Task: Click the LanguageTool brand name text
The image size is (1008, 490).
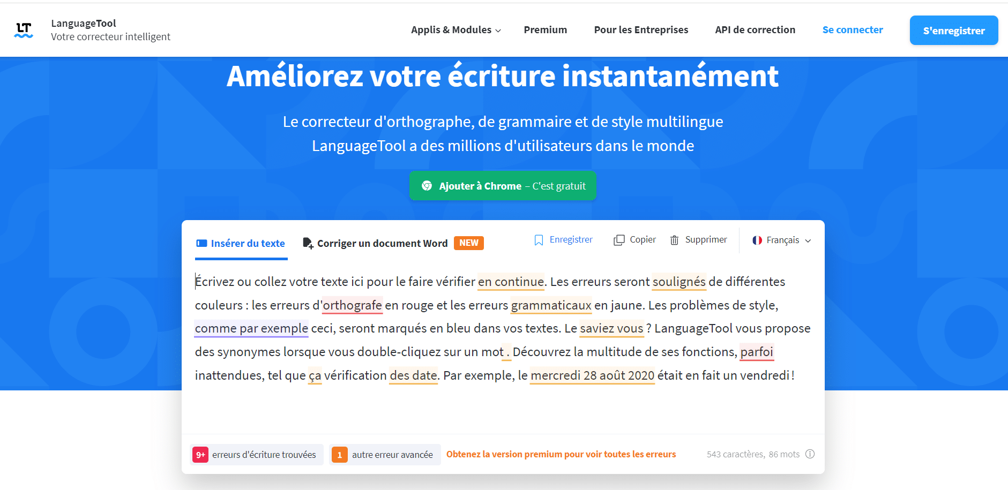Action: tap(84, 24)
